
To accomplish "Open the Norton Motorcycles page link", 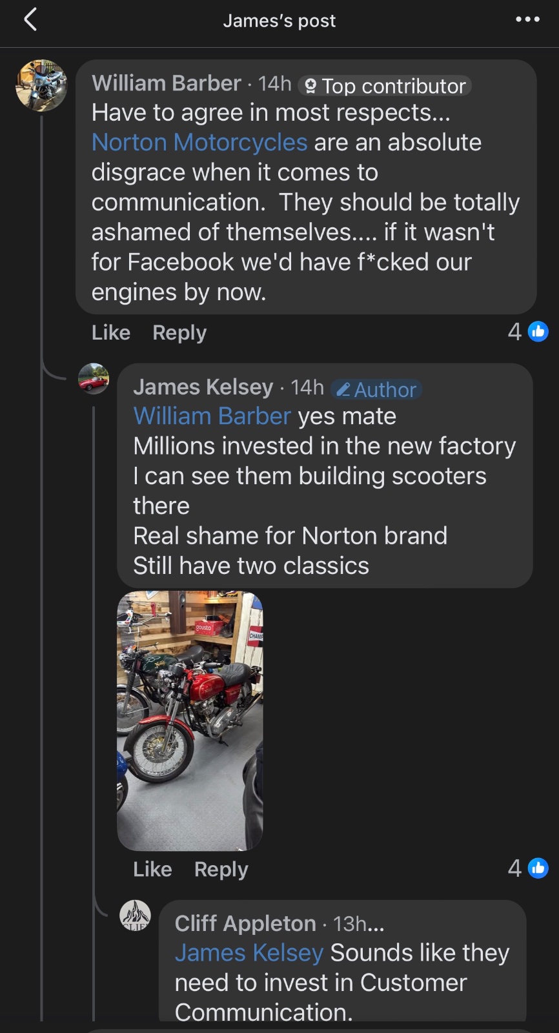I will (x=199, y=143).
